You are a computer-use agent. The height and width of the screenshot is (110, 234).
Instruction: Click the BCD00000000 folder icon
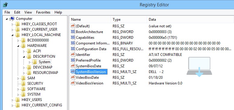[x=23, y=40]
